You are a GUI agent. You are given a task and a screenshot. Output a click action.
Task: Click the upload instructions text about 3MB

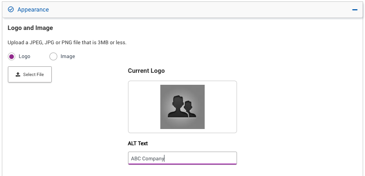(67, 43)
